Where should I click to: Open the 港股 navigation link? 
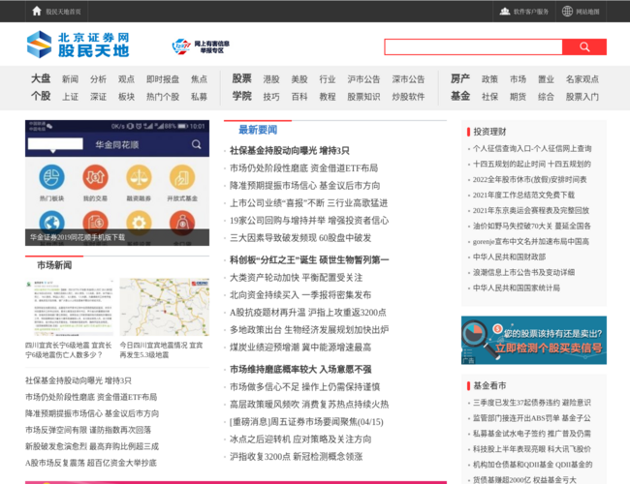(271, 79)
